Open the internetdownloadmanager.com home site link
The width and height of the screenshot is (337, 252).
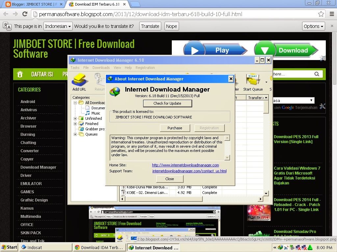tap(186, 165)
